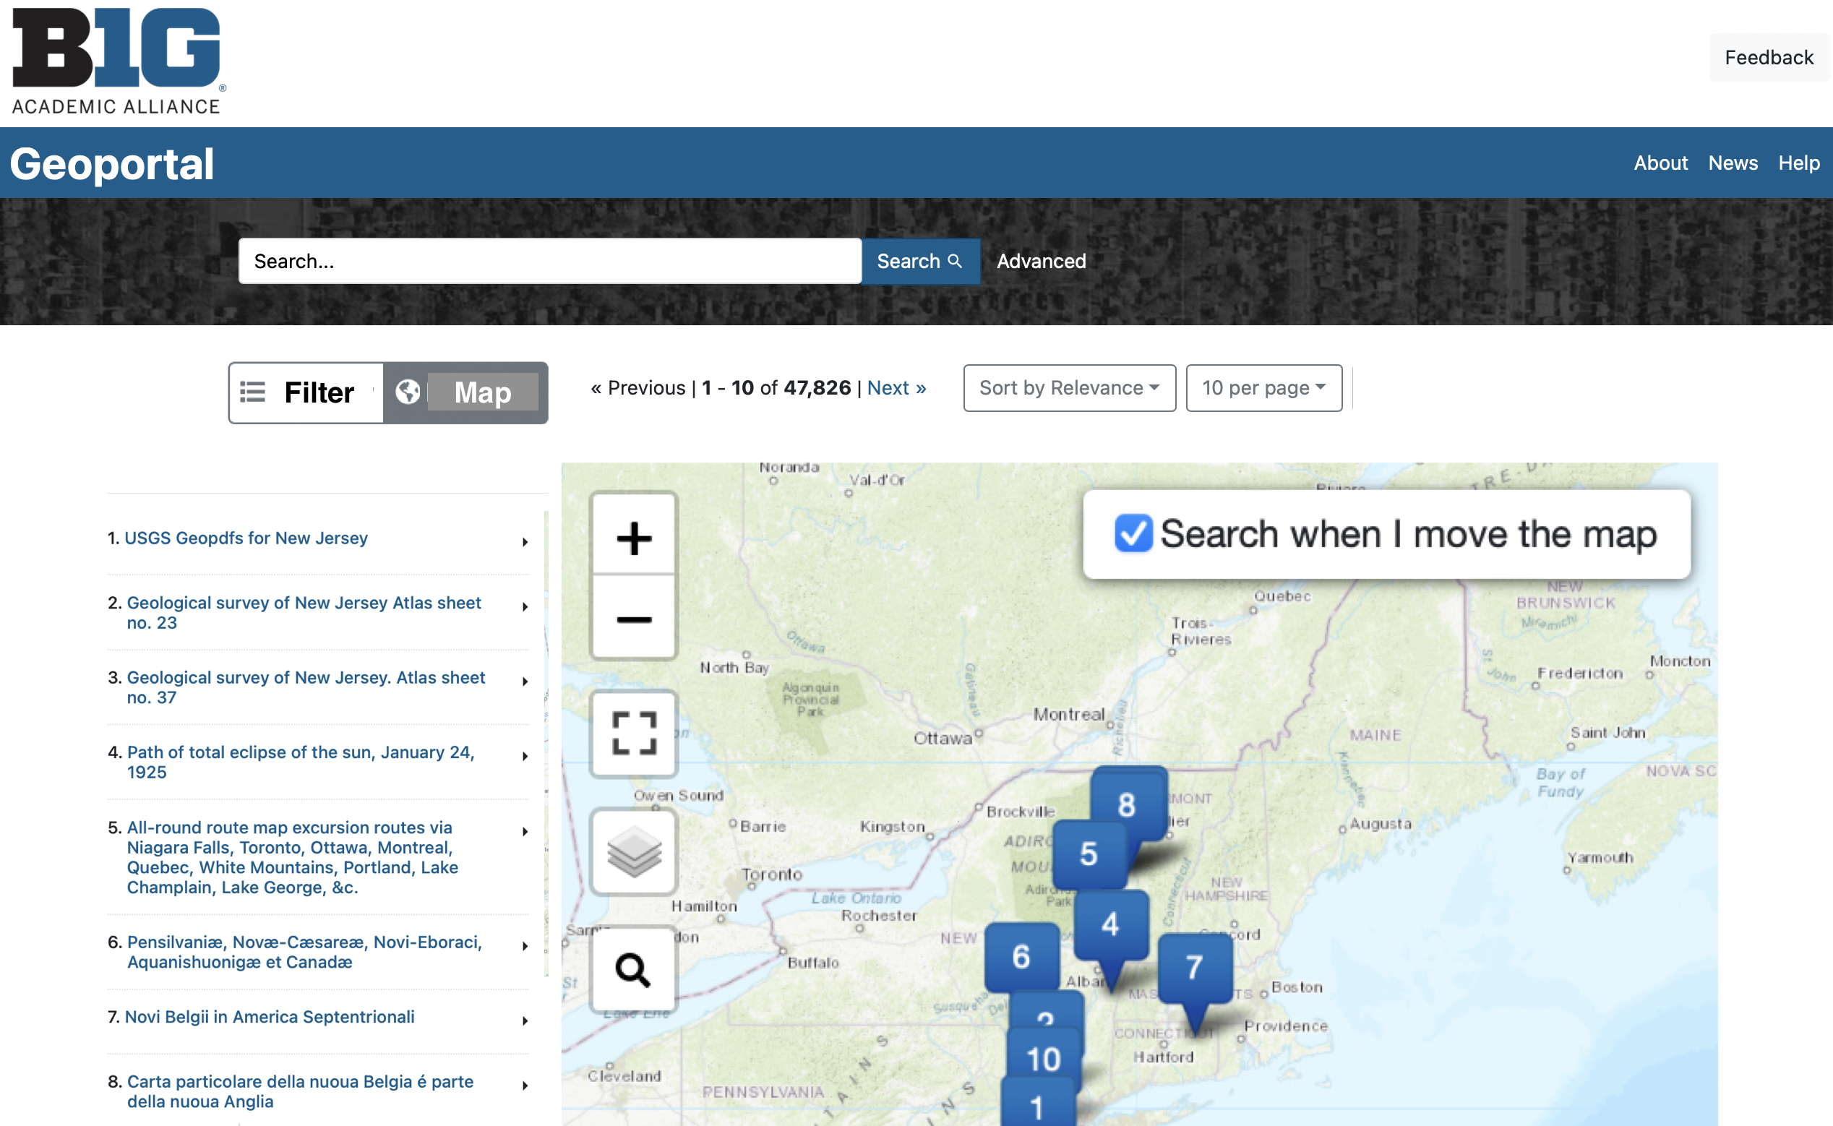This screenshot has height=1126, width=1833.
Task: Expand result 2 Atlas sheet no. 23 arrow
Action: pyautogui.click(x=525, y=607)
